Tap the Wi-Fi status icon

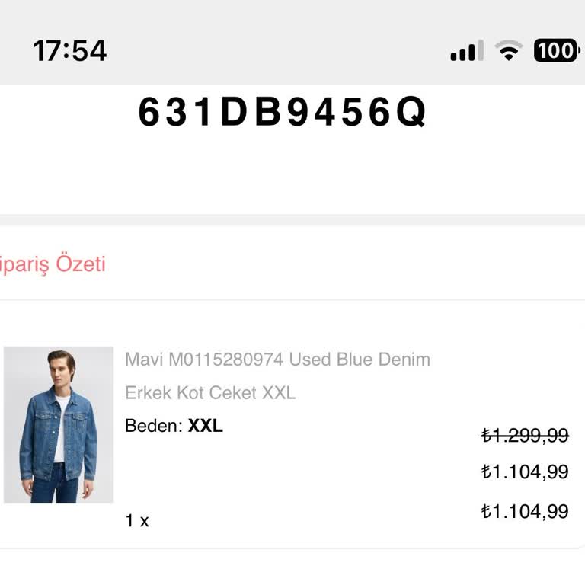pos(508,50)
